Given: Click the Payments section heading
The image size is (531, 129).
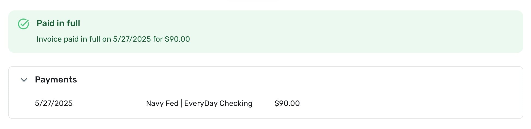Looking at the screenshot, I should tap(56, 79).
